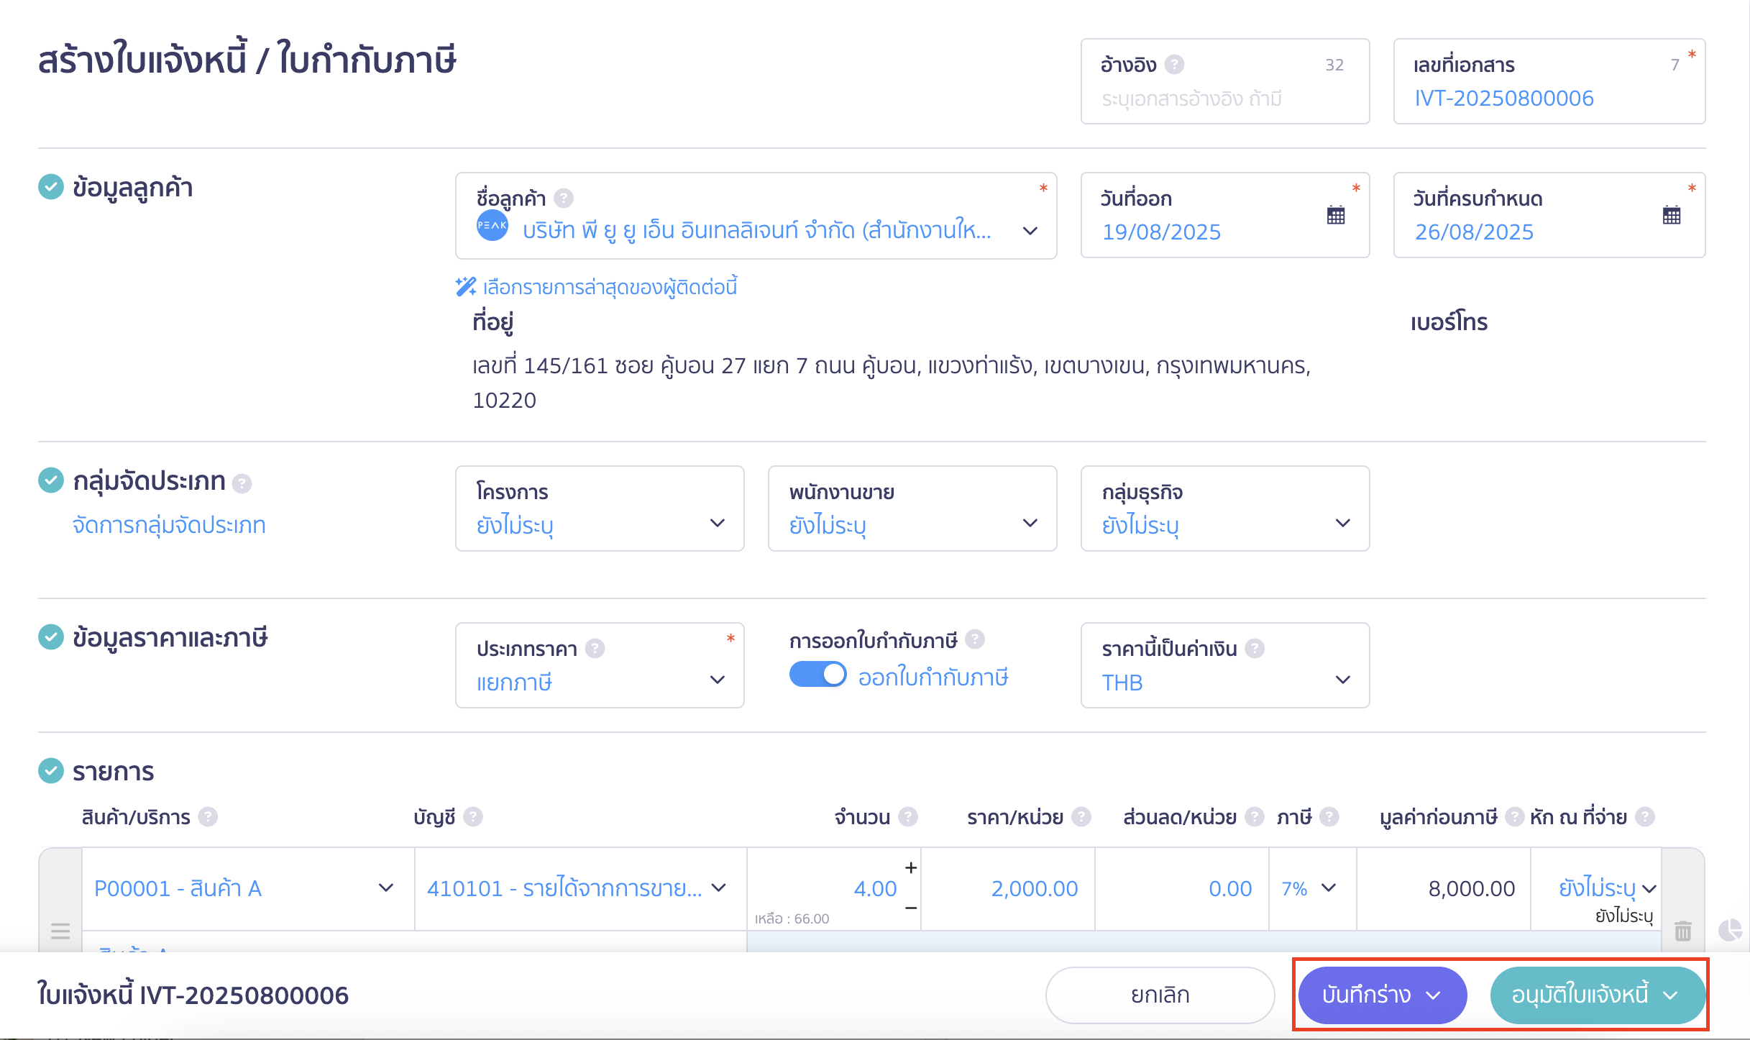Click the page title สร้างใบแจ้งหนี้ / ใบกำกับภาษี
This screenshot has height=1040, width=1750.
tap(247, 59)
